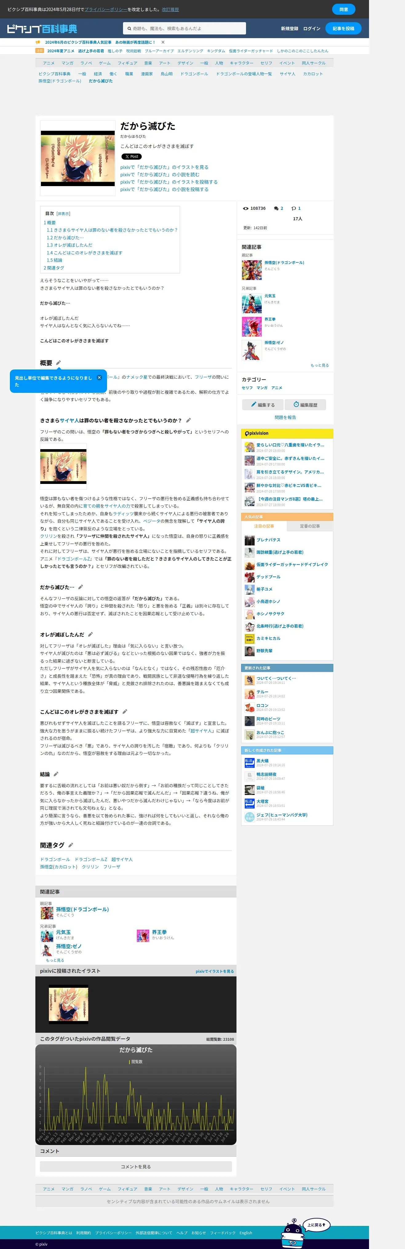Click pencil beside オレが滅ぼしたんだ heading
Viewport: 405px width, 1249px height.
[x=90, y=635]
